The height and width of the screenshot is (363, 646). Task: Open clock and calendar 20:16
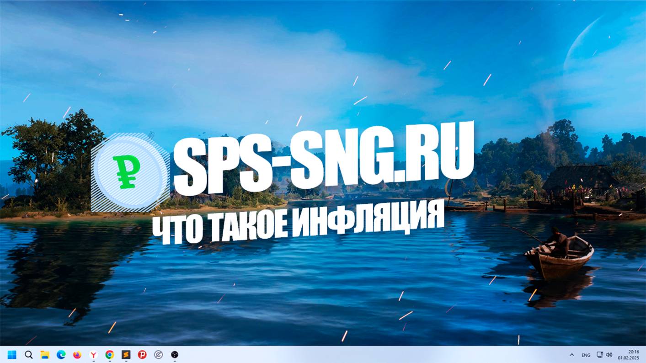coord(629,355)
